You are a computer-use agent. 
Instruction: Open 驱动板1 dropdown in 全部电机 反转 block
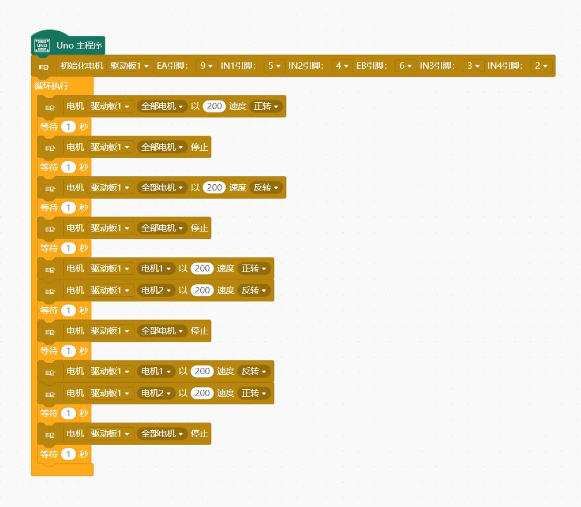[110, 187]
